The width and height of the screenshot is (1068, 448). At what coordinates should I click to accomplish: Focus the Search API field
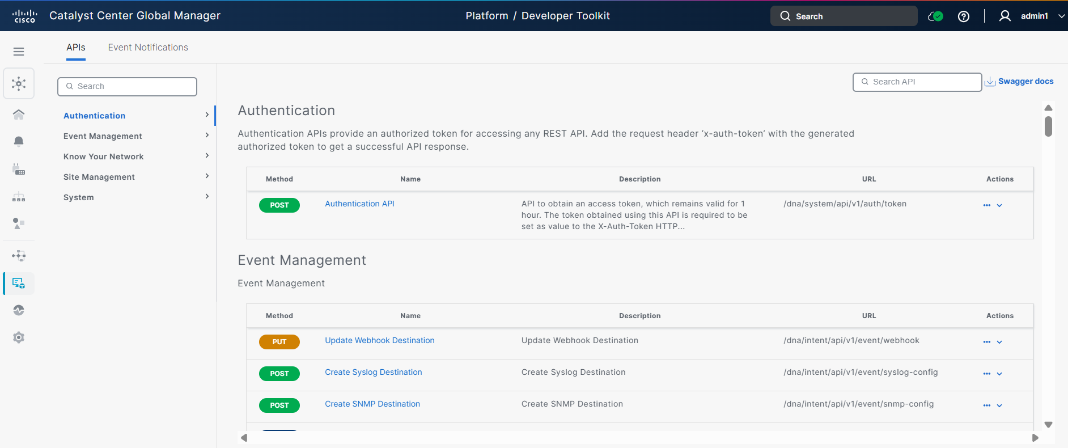(917, 82)
